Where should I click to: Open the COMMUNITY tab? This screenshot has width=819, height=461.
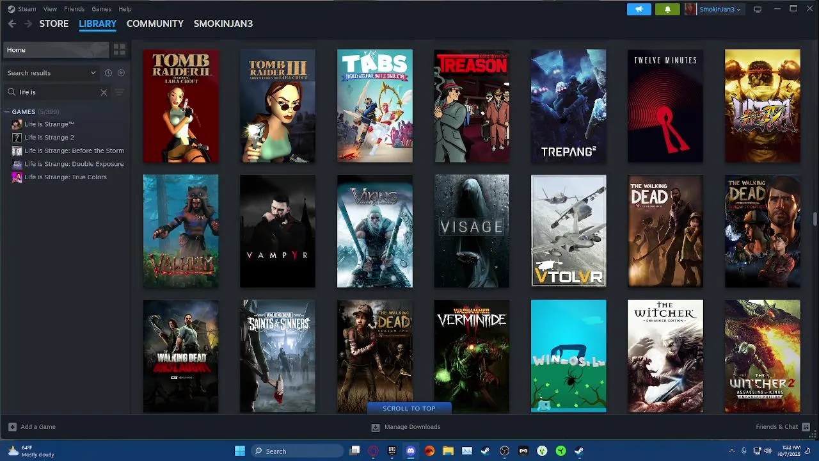click(x=155, y=24)
